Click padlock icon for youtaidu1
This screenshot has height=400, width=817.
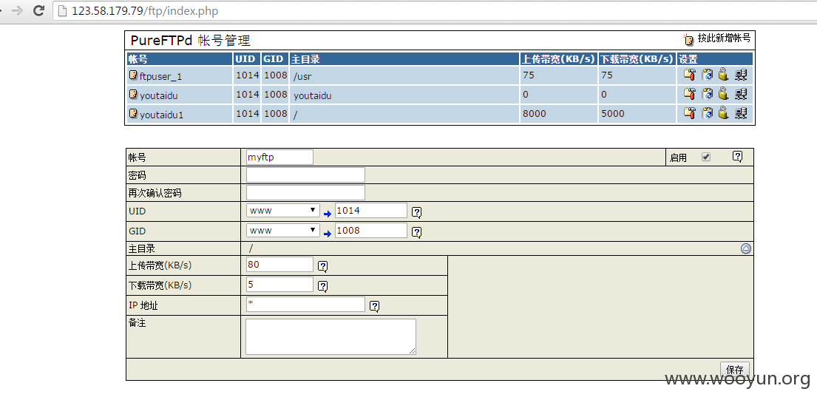(x=722, y=112)
